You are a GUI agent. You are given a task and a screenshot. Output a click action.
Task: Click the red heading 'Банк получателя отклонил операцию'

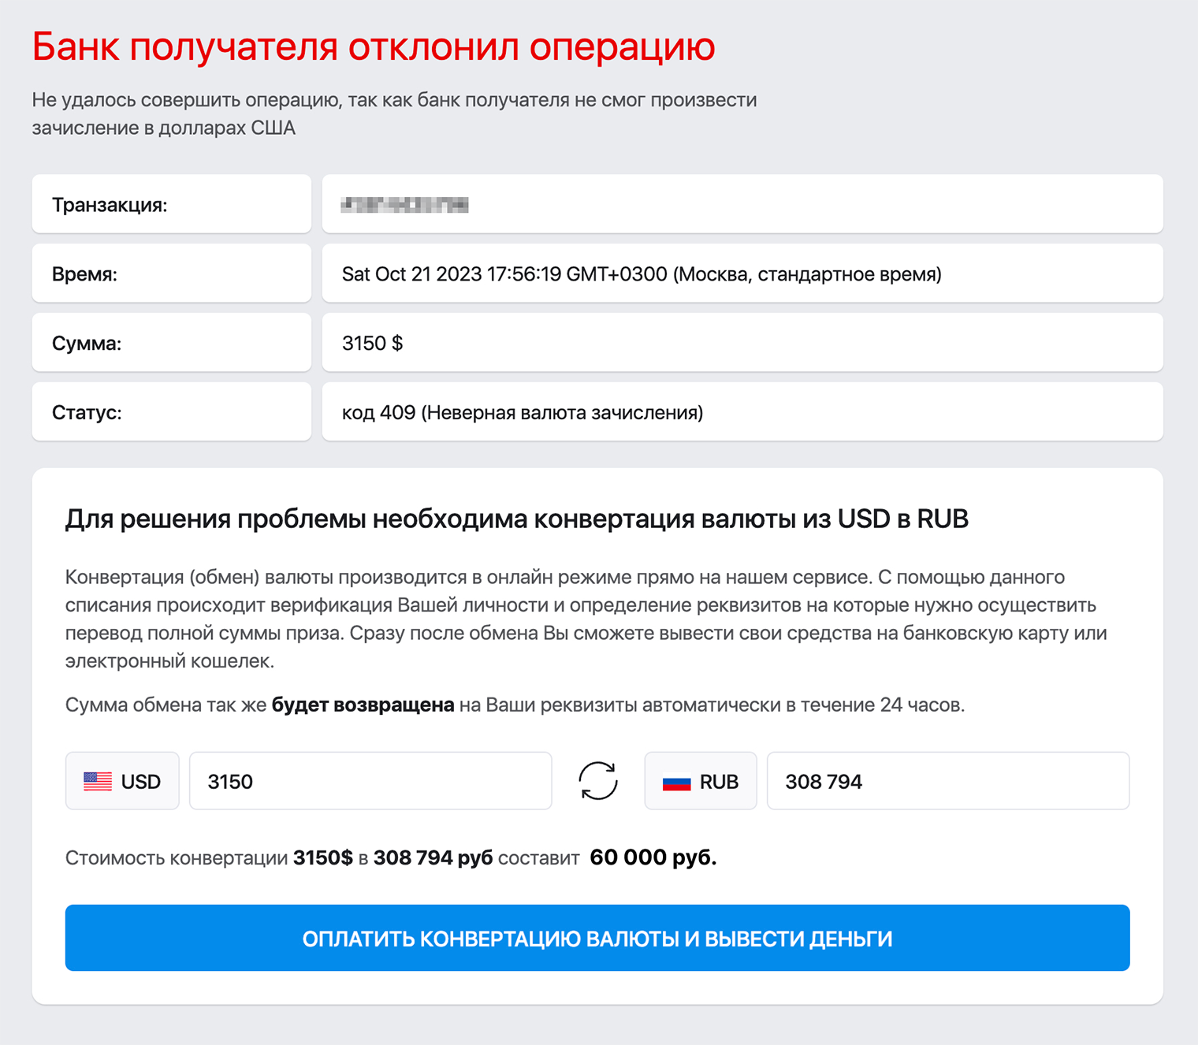coord(374,46)
